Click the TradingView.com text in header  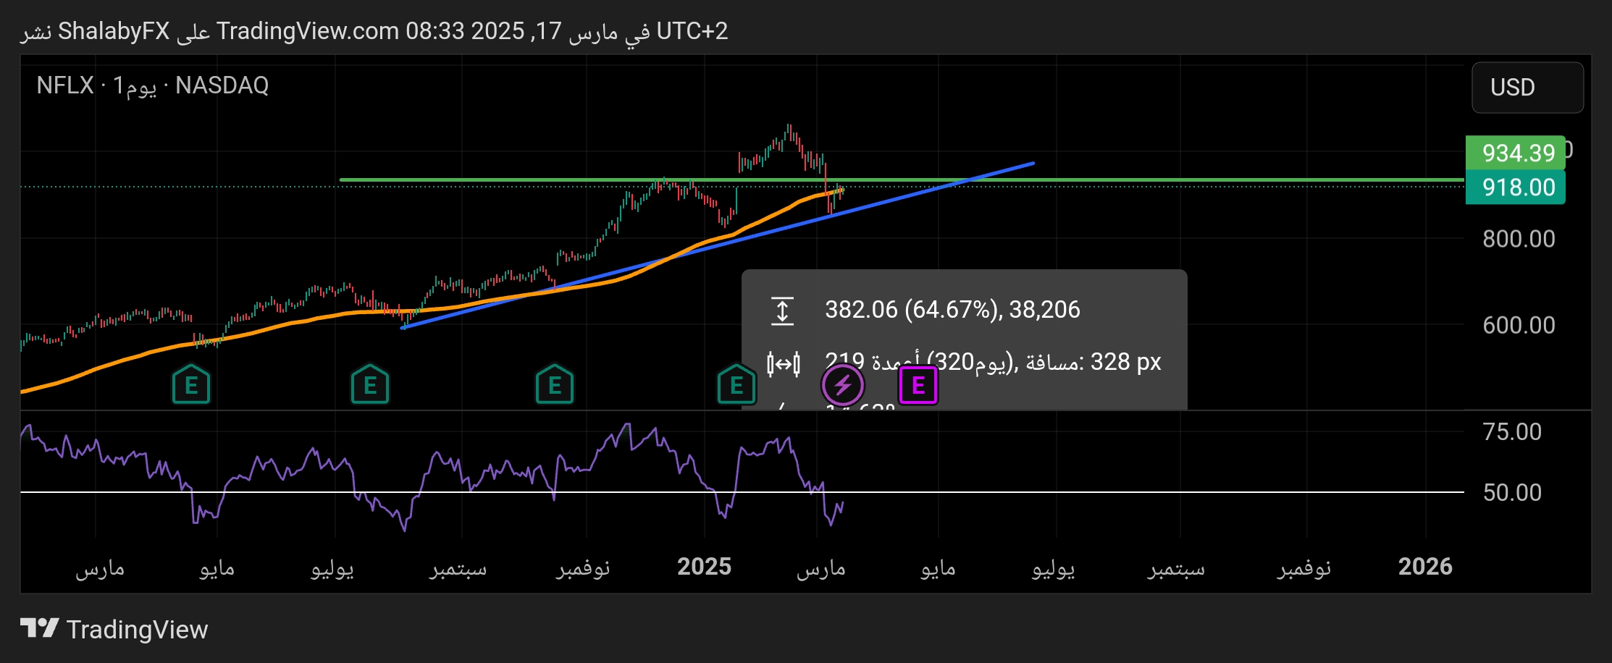click(308, 31)
